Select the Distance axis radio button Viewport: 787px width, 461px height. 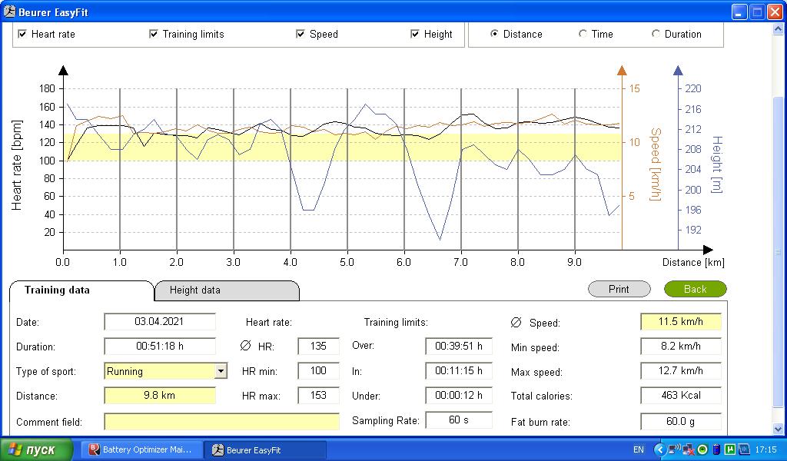click(x=494, y=34)
